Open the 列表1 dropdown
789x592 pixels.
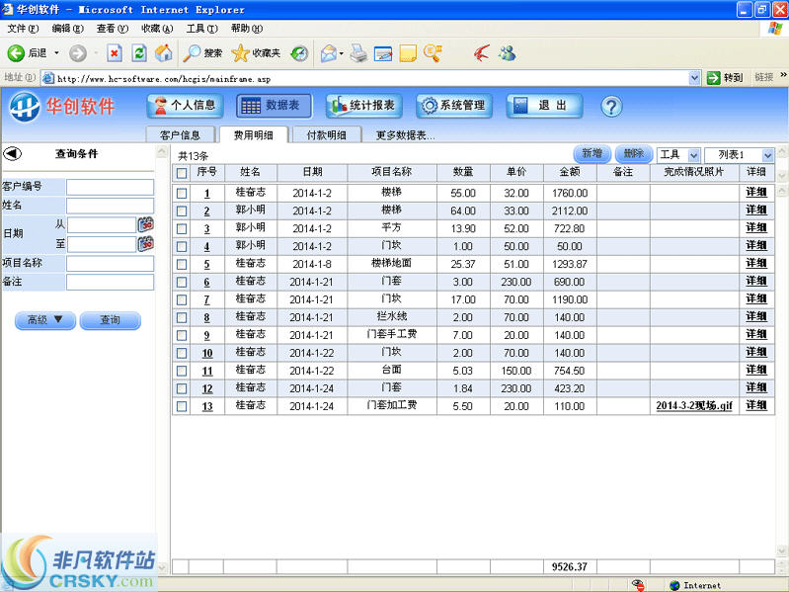(x=739, y=155)
